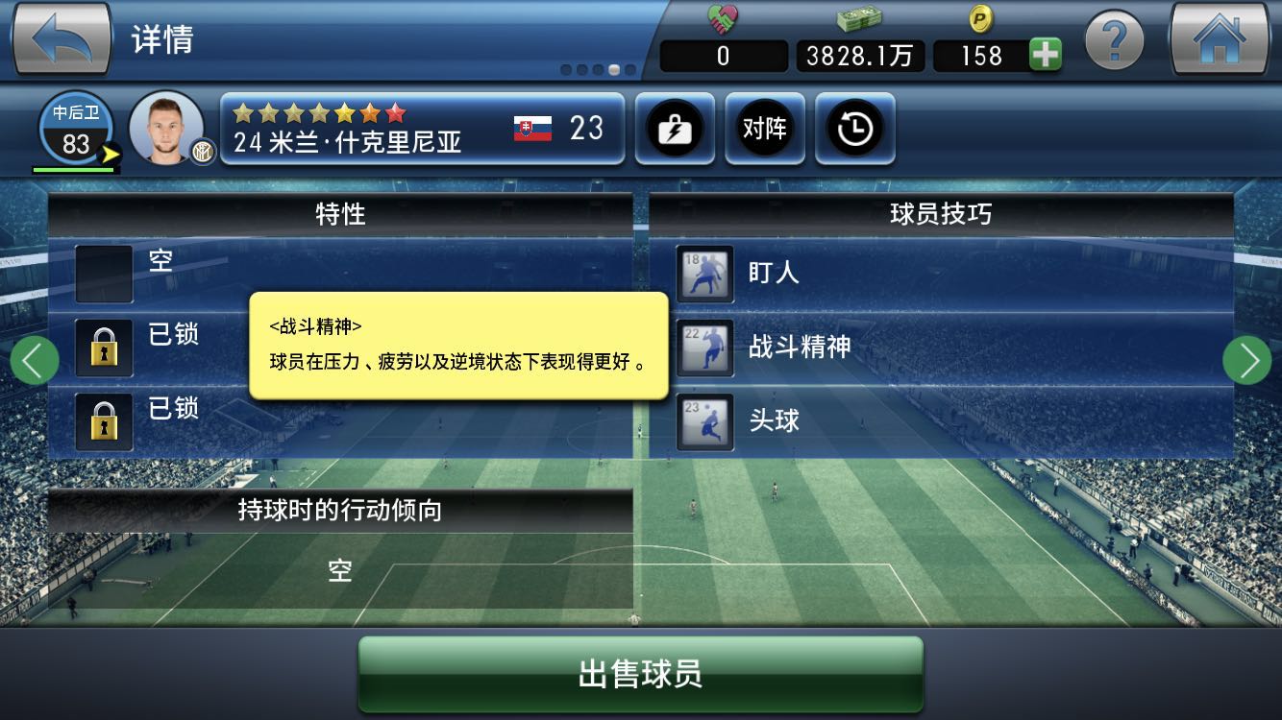Tap the 3828.1万 cash balance
Viewport: 1282px width, 720px height.
pyautogui.click(x=859, y=56)
